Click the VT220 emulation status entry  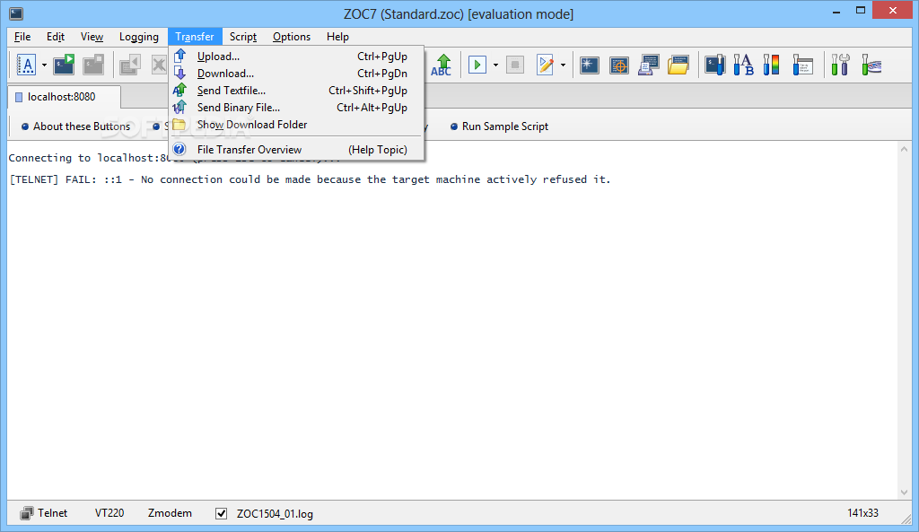(x=109, y=512)
